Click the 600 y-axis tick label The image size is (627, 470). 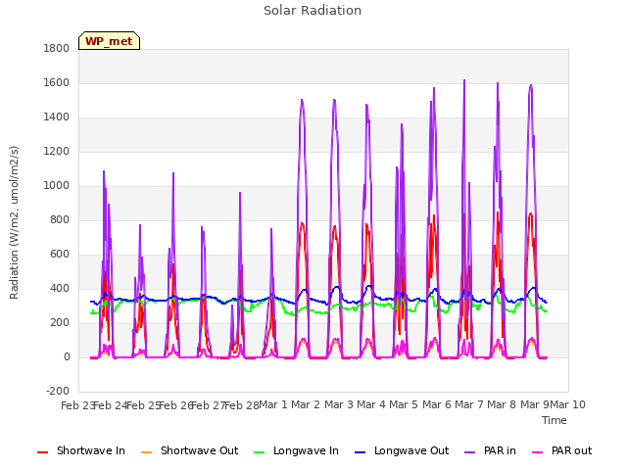60,255
